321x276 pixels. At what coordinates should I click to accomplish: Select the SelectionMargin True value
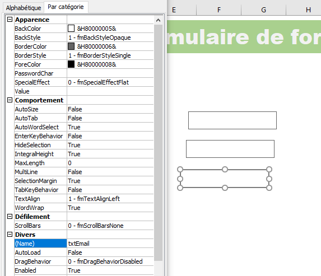[110, 181]
